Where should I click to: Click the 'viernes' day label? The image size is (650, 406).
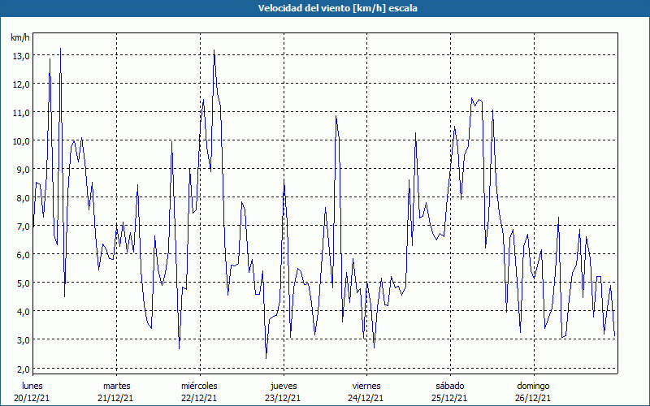[366, 386]
